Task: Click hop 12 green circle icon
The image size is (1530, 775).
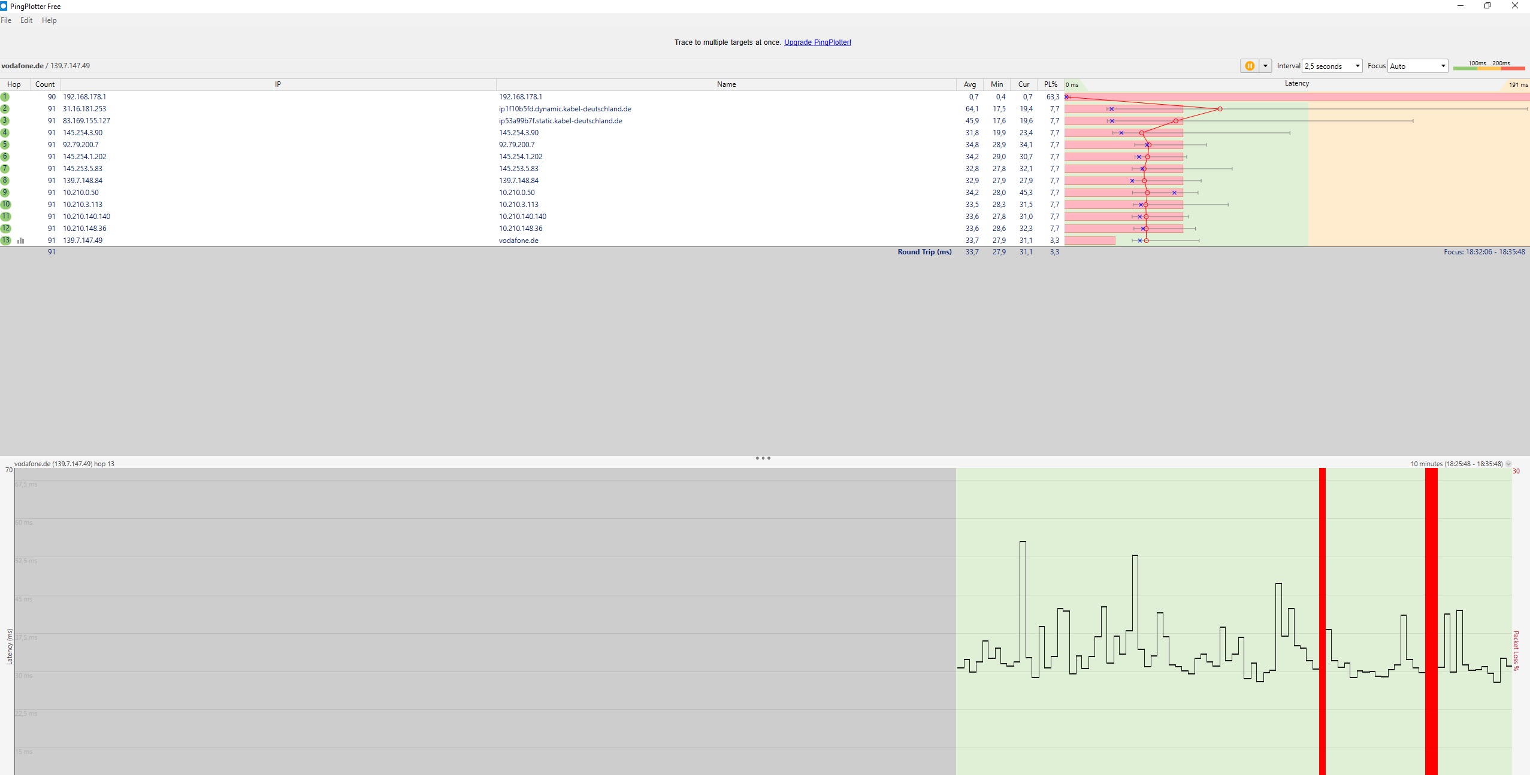Action: [5, 229]
